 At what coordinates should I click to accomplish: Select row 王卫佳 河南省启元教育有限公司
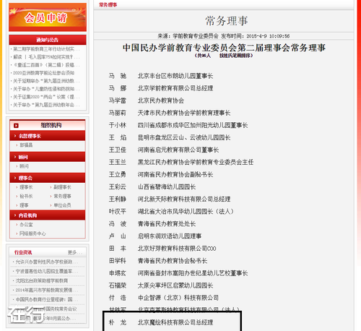164,150
